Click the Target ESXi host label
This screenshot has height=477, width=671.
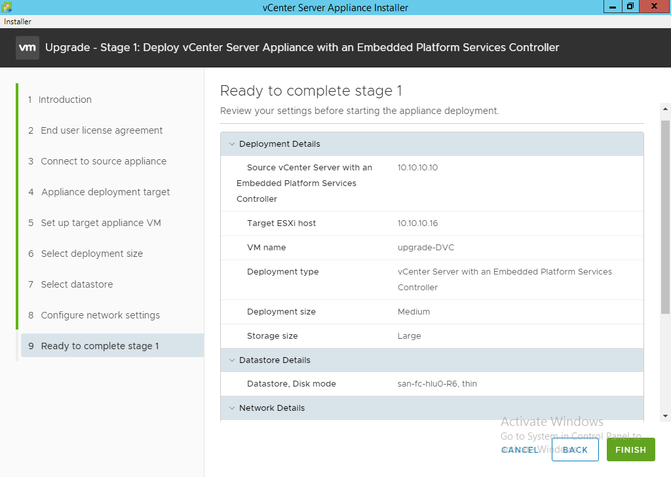coord(281,223)
